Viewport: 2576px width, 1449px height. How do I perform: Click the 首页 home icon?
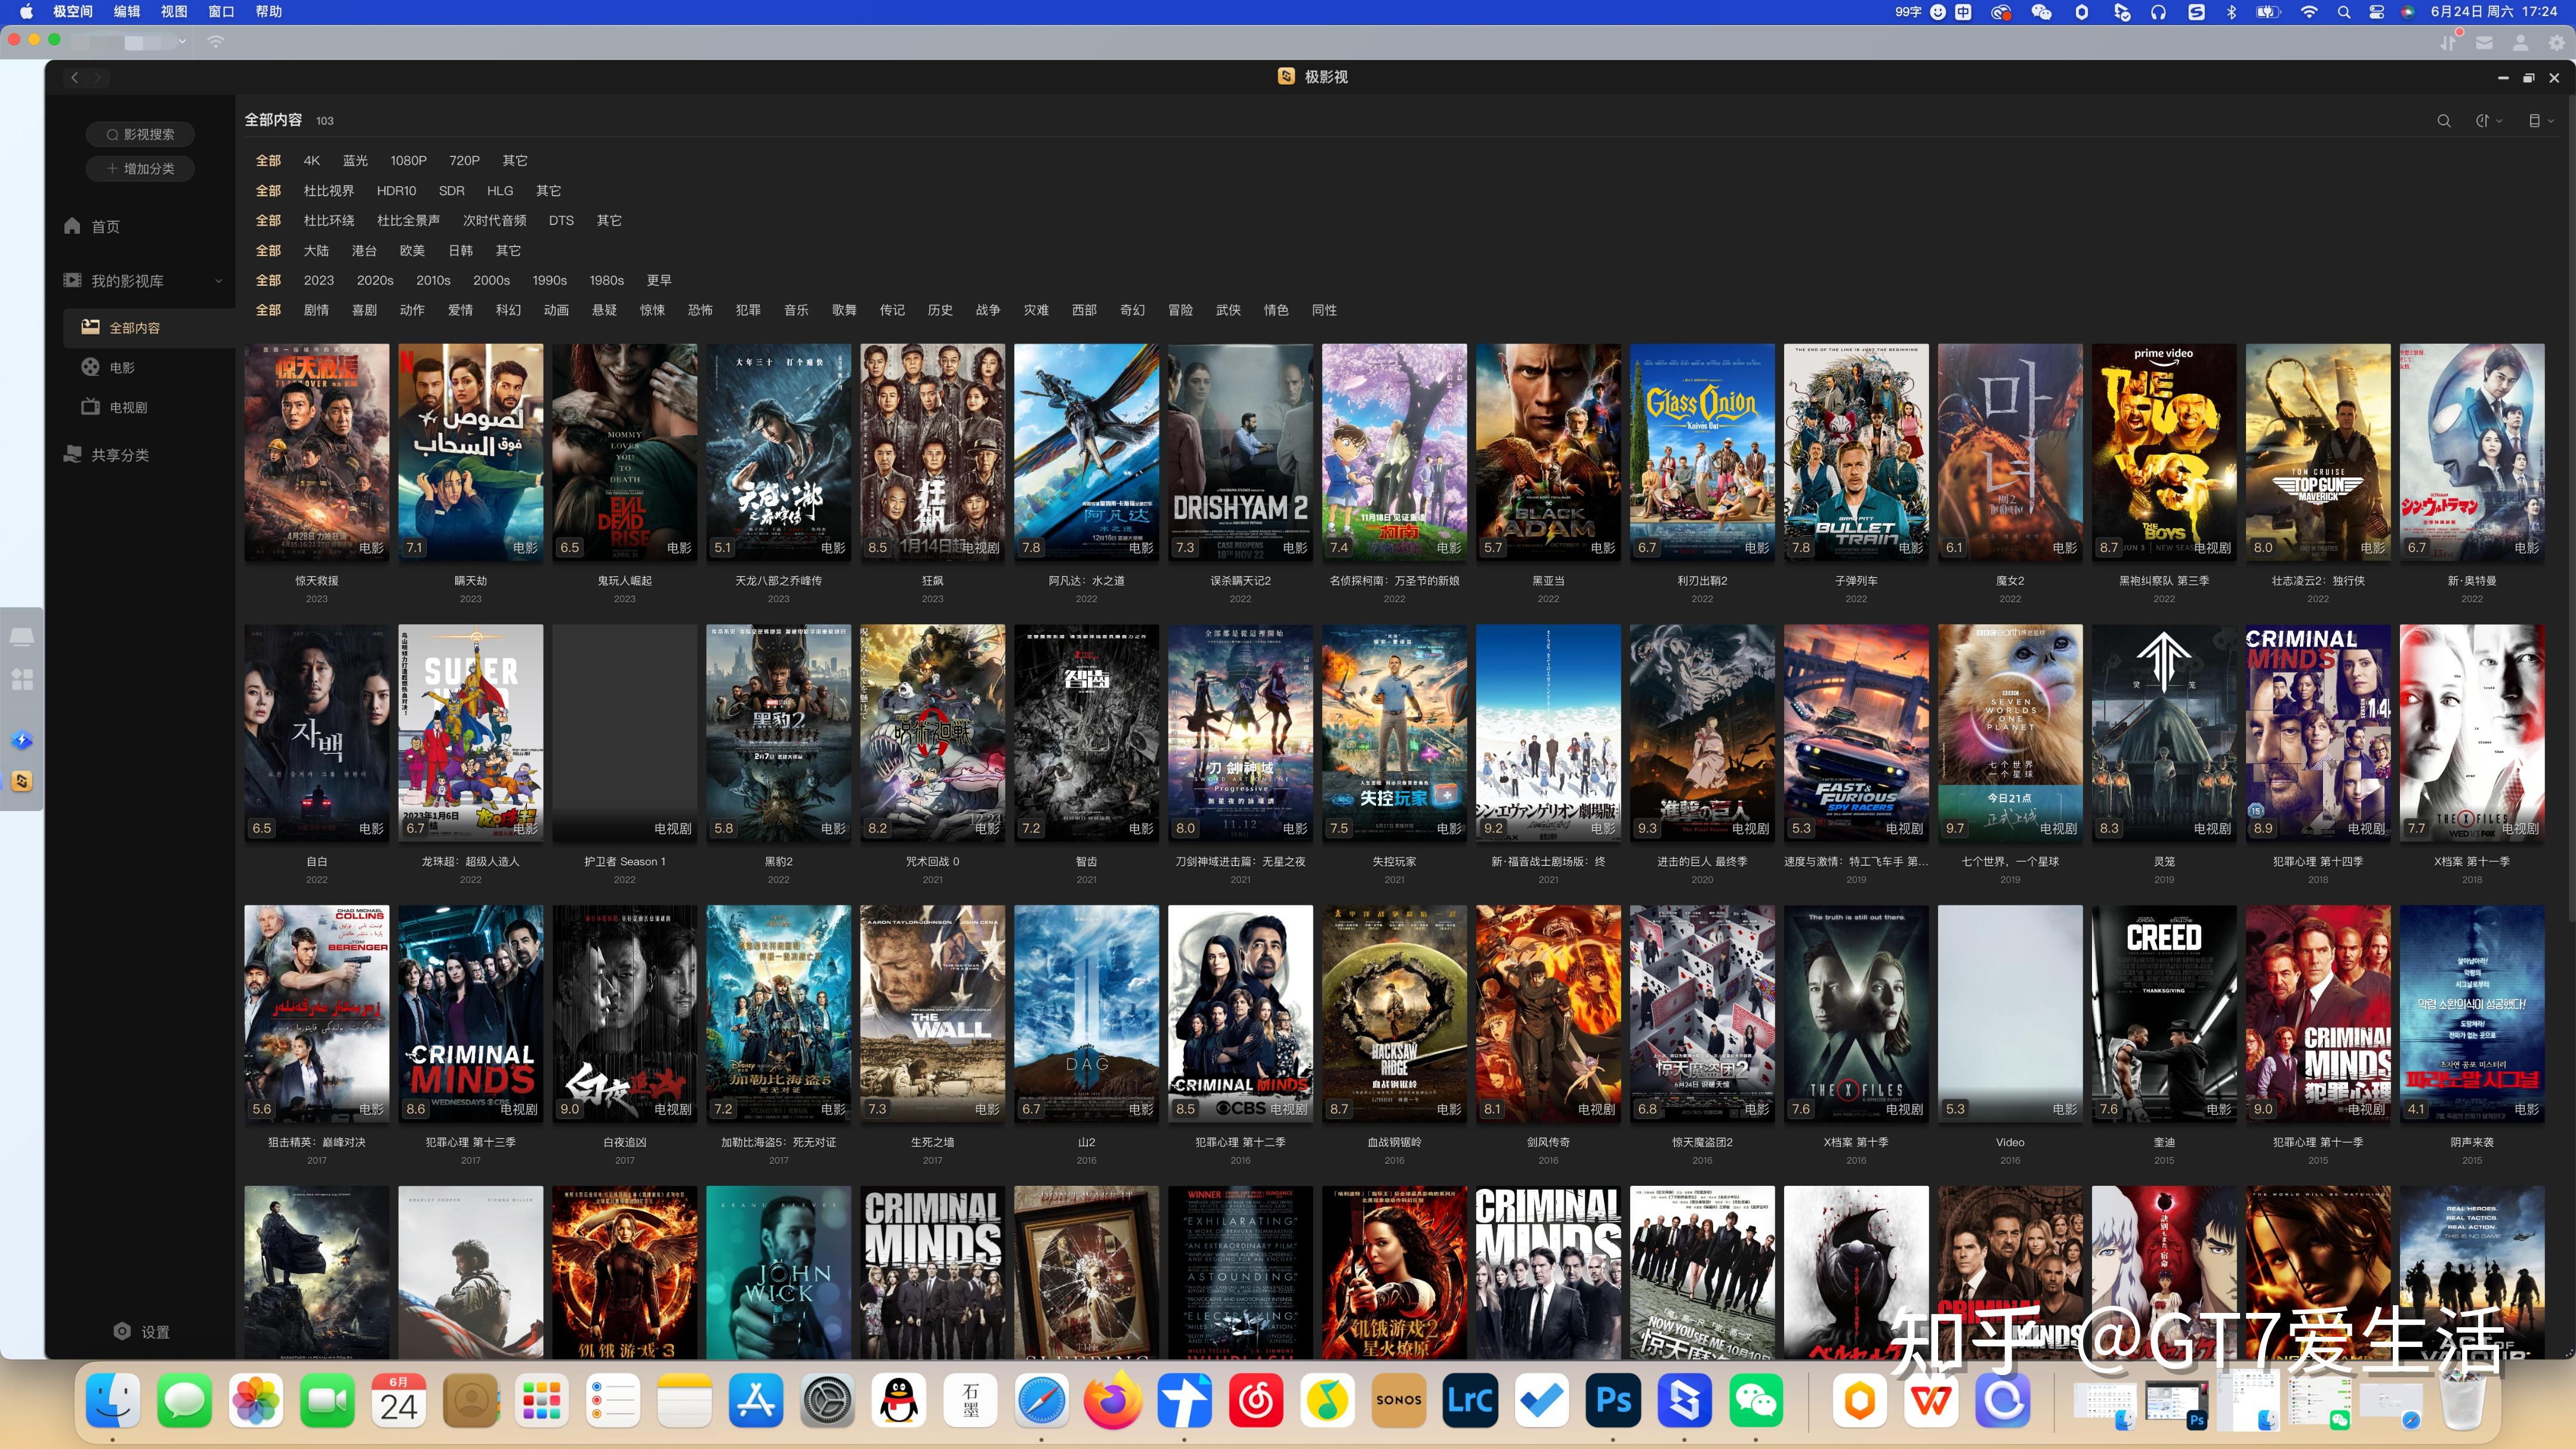(72, 226)
